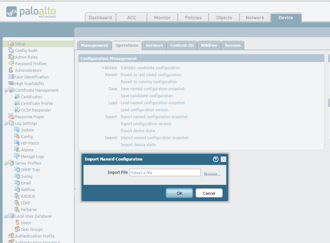Click the System log settings icon
Viewport: 330px width, 243px height.
[x=17, y=130]
